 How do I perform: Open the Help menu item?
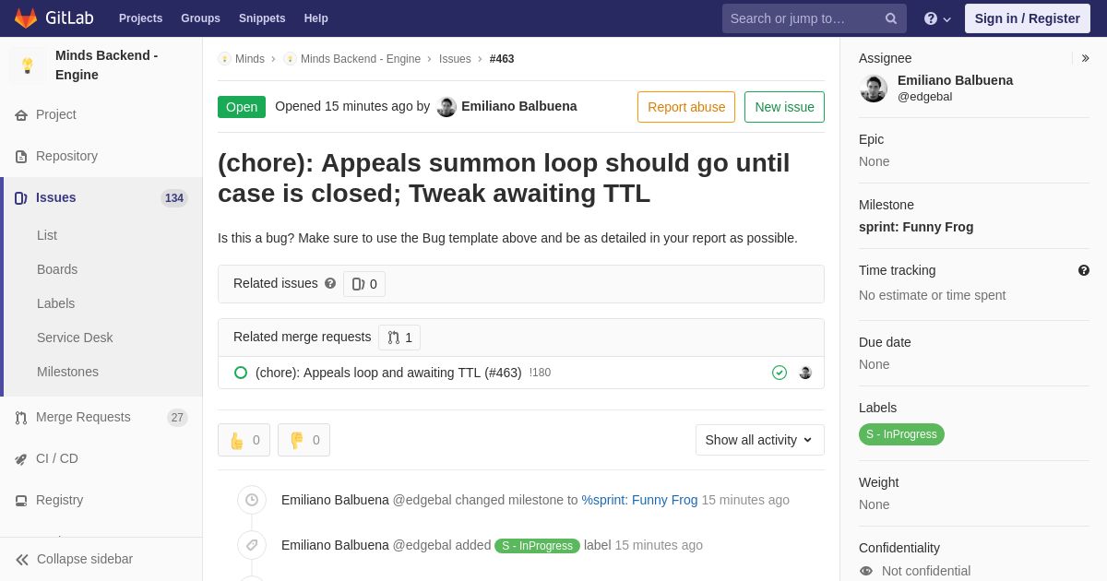pyautogui.click(x=316, y=18)
